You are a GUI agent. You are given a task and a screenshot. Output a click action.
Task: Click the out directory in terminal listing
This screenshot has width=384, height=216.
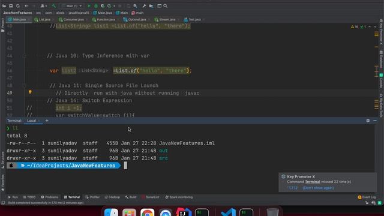pyautogui.click(x=164, y=151)
